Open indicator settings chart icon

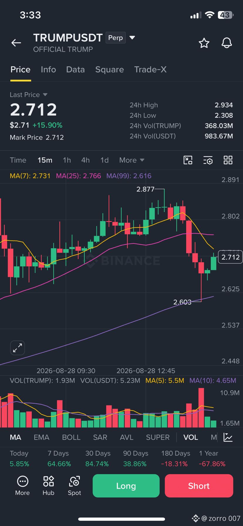click(x=228, y=437)
